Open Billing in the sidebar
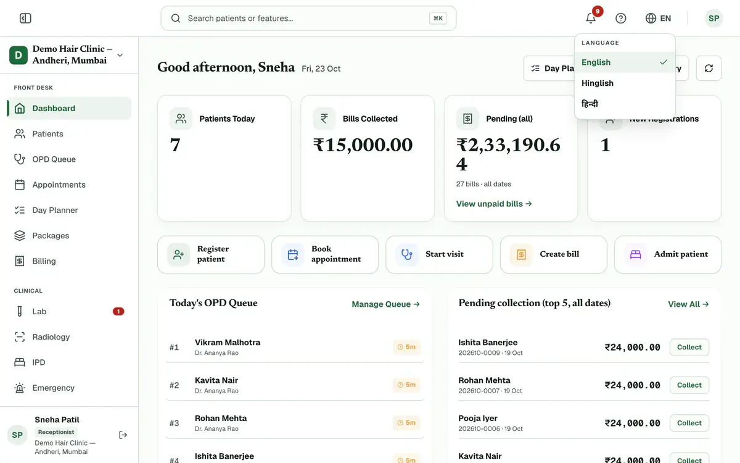The height and width of the screenshot is (463, 740). (69, 261)
